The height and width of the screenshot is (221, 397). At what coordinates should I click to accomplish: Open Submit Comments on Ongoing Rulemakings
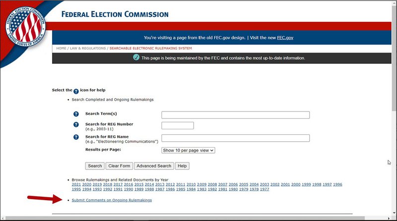[112, 200]
